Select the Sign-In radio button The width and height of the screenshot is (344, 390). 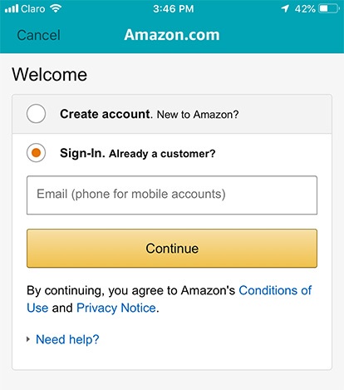36,153
